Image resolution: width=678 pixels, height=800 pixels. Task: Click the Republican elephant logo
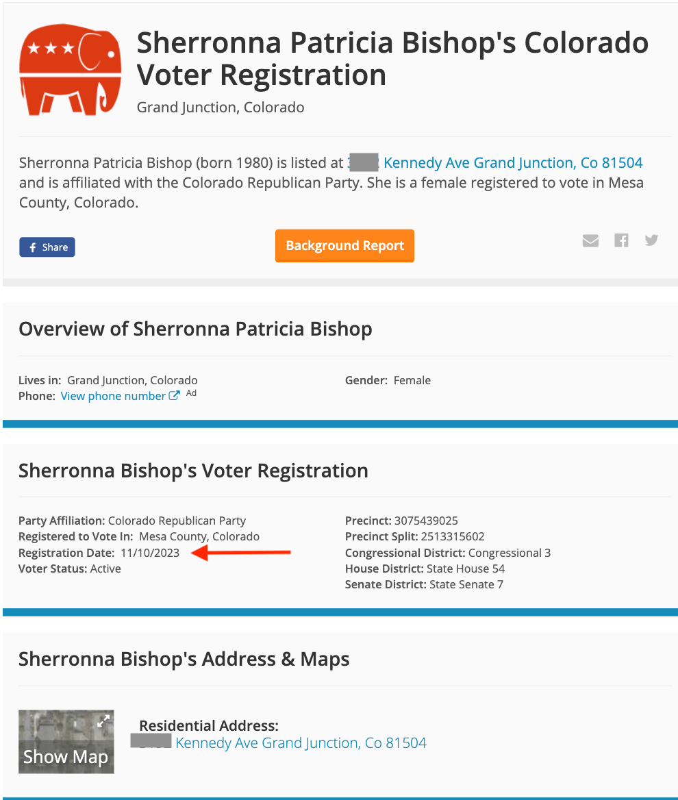click(x=71, y=69)
